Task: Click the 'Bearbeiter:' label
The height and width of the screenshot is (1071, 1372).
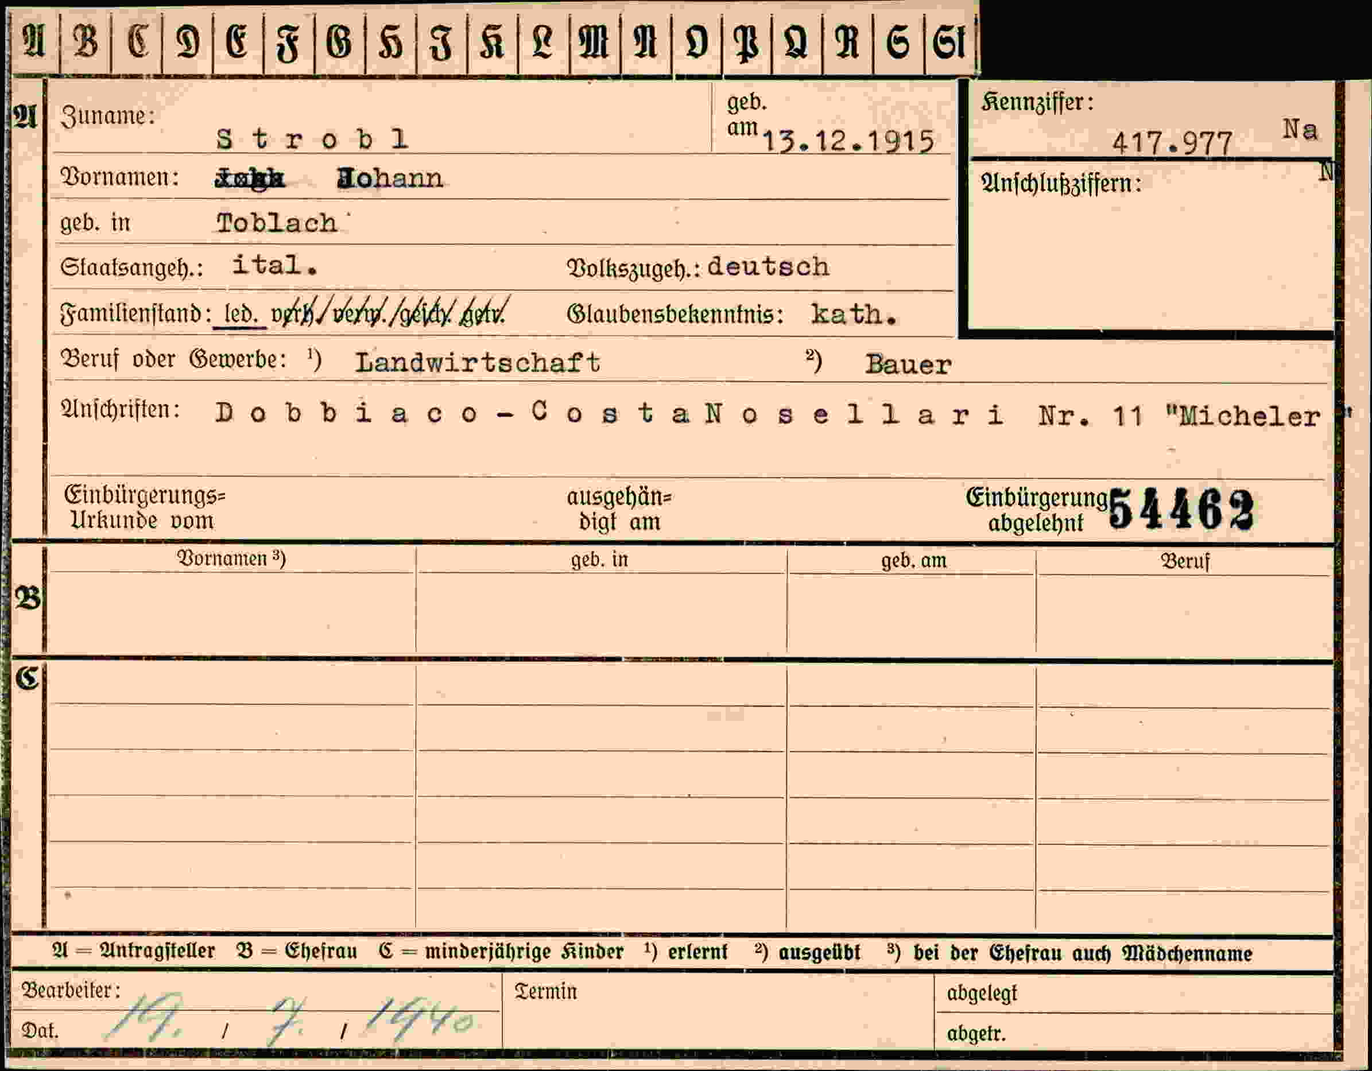Action: (x=71, y=991)
